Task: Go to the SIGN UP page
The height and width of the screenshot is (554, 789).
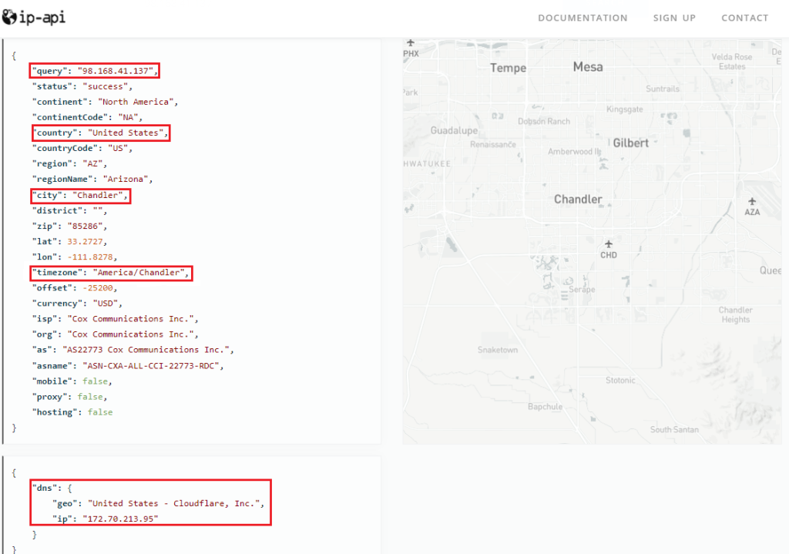Action: pos(674,18)
